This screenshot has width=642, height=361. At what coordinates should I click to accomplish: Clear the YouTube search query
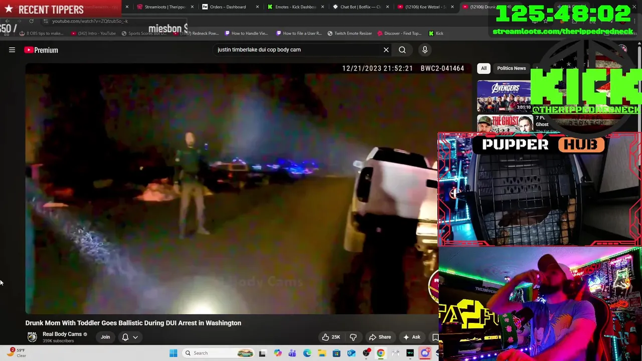coord(386,50)
